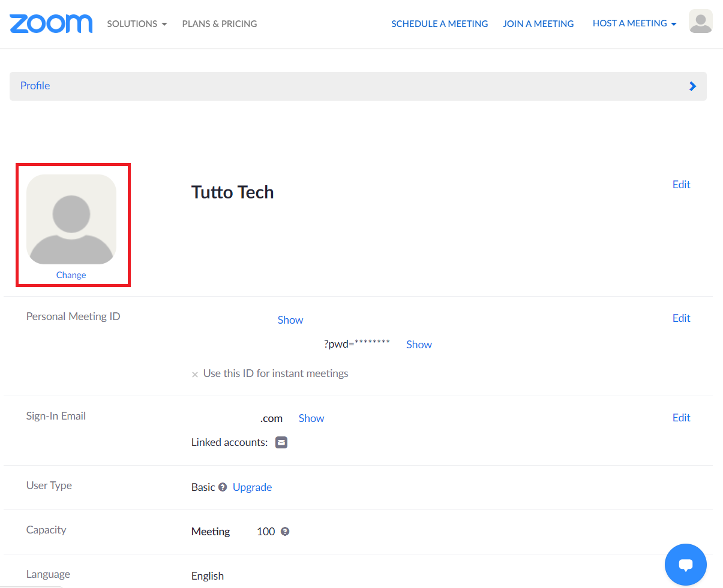This screenshot has width=723, height=588.
Task: Click help icon beside Meeting capacity 100
Action: 285,532
